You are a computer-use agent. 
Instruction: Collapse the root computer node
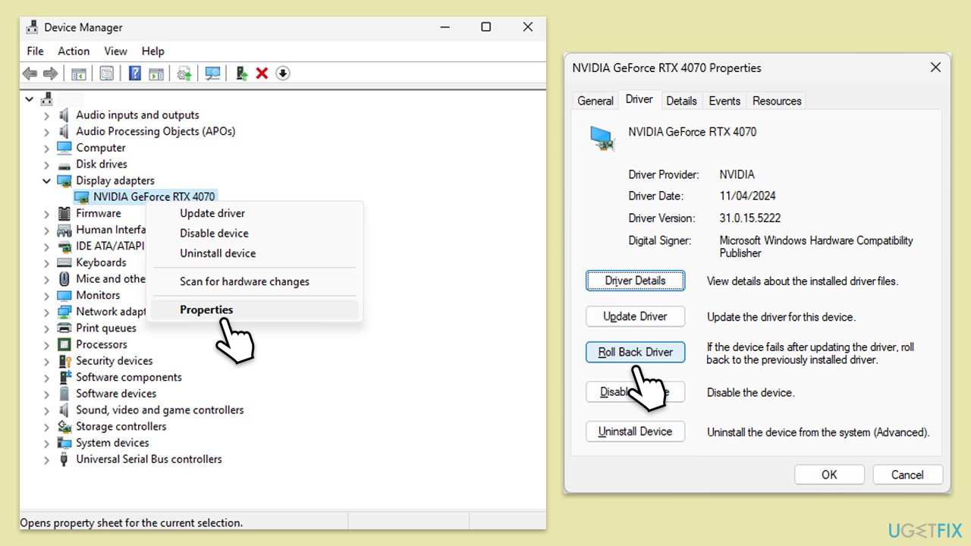(x=30, y=99)
